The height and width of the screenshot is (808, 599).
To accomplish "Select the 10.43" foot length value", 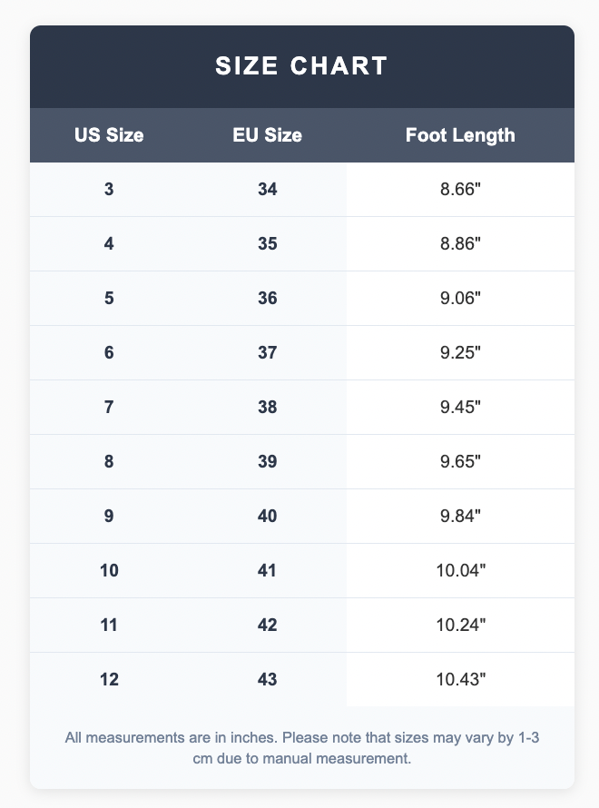I will click(x=460, y=680).
